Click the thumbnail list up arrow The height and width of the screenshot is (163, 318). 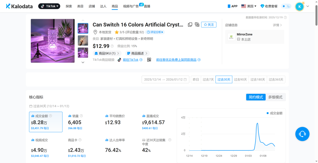point(83,21)
